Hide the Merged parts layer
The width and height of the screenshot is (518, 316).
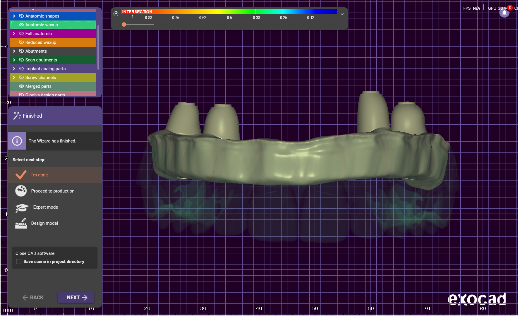coord(21,86)
